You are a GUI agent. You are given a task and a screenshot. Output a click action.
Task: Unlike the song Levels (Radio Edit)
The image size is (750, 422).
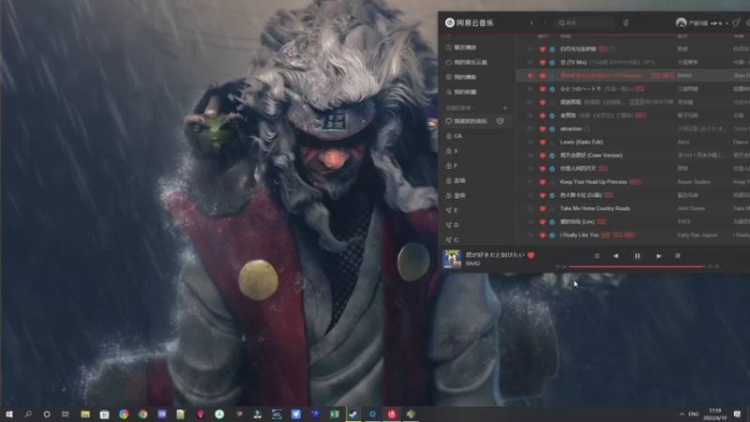point(543,143)
